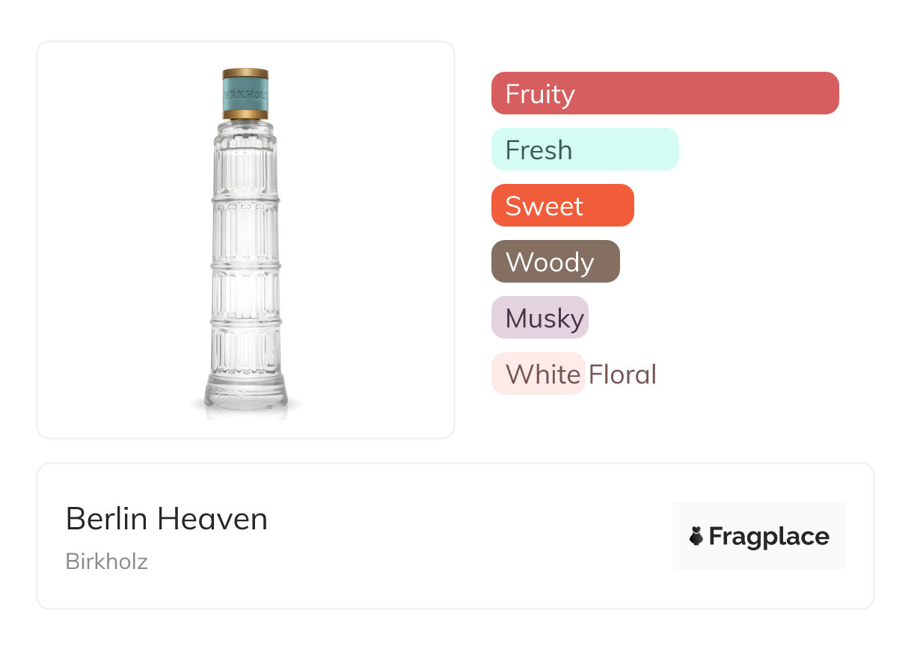The width and height of the screenshot is (911, 646).
Task: Click the Birkholz brand name below the title
Action: [107, 562]
